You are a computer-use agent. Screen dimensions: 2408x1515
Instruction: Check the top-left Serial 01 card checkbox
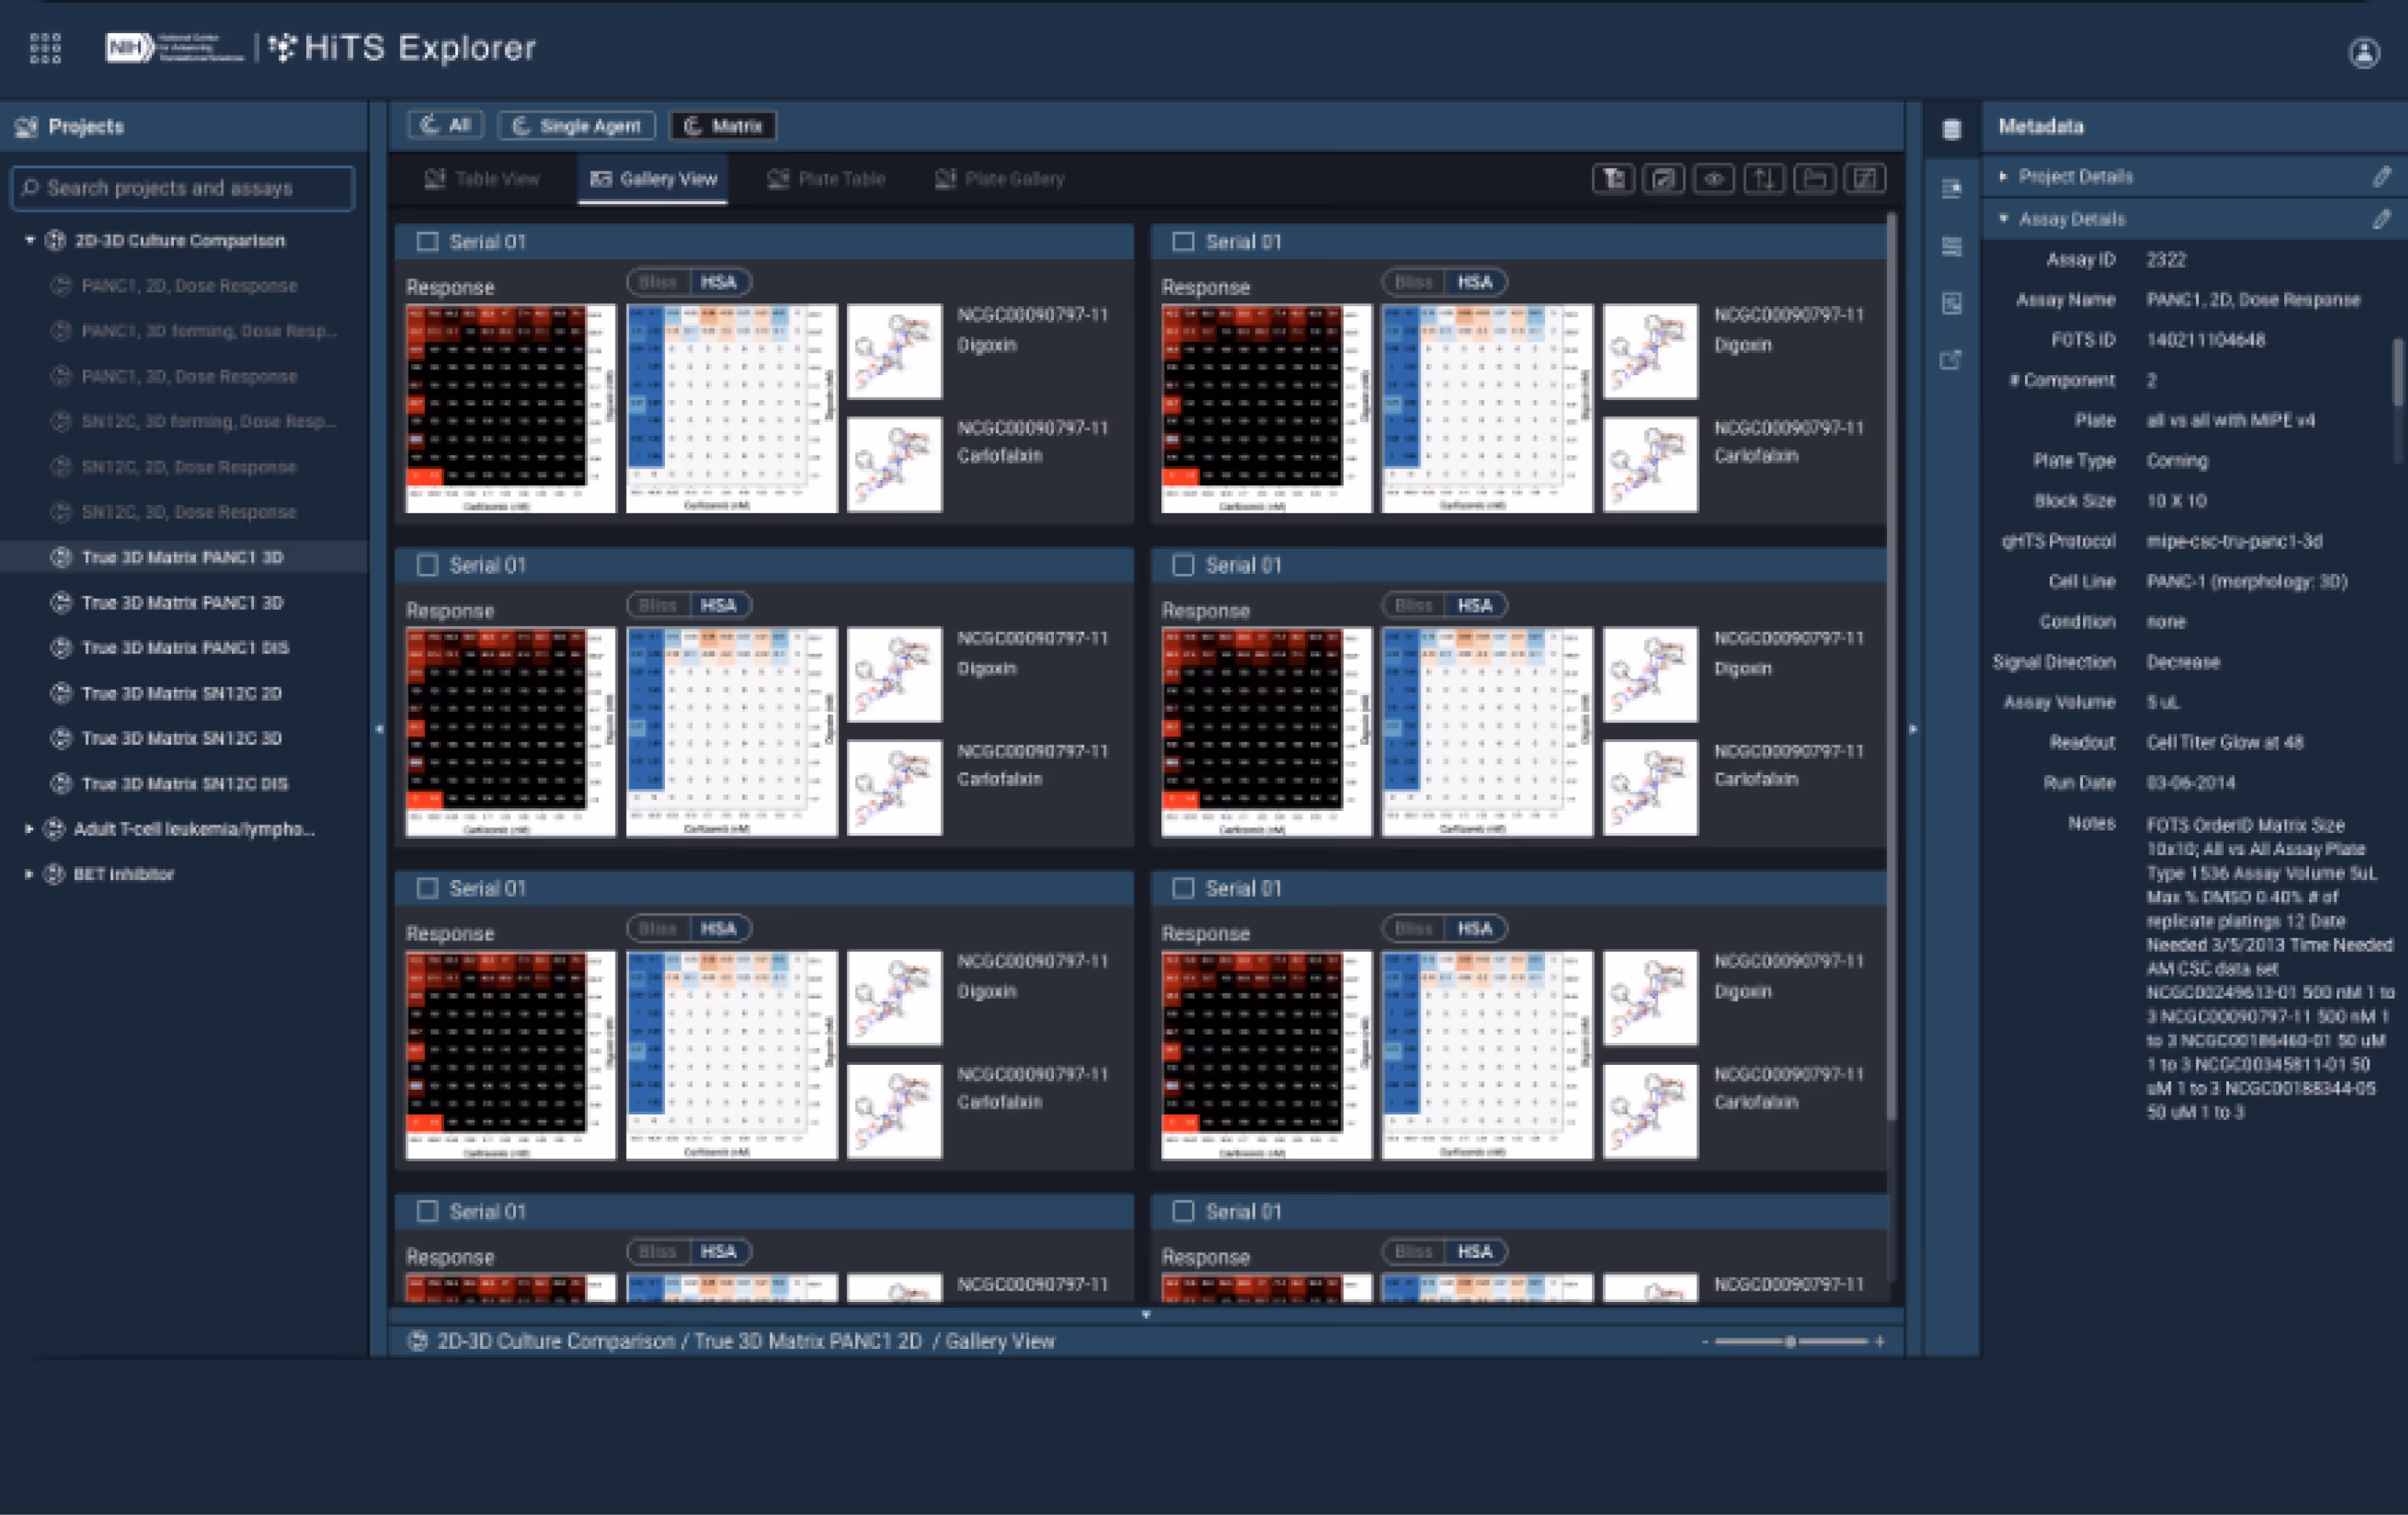(427, 242)
